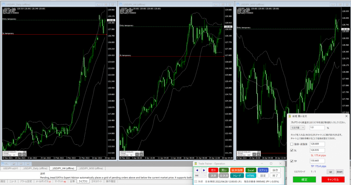Click the limit price field 128.689

(x=317, y=144)
